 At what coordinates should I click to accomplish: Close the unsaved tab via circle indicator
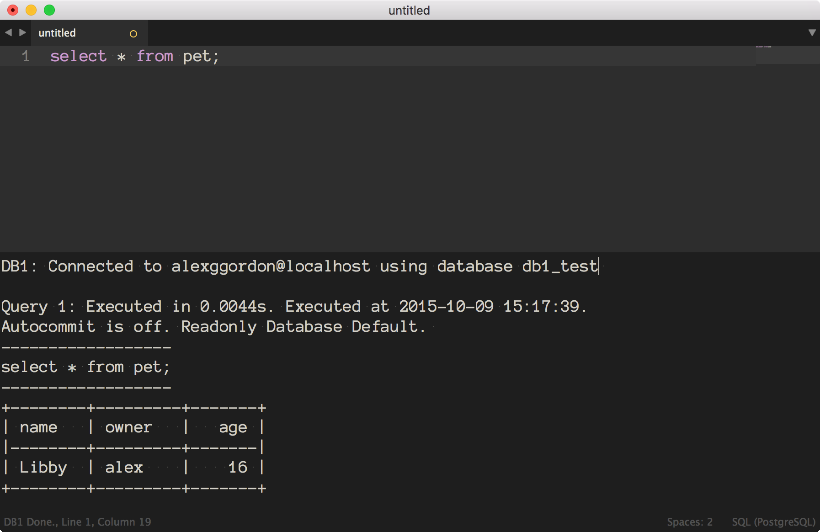133,34
